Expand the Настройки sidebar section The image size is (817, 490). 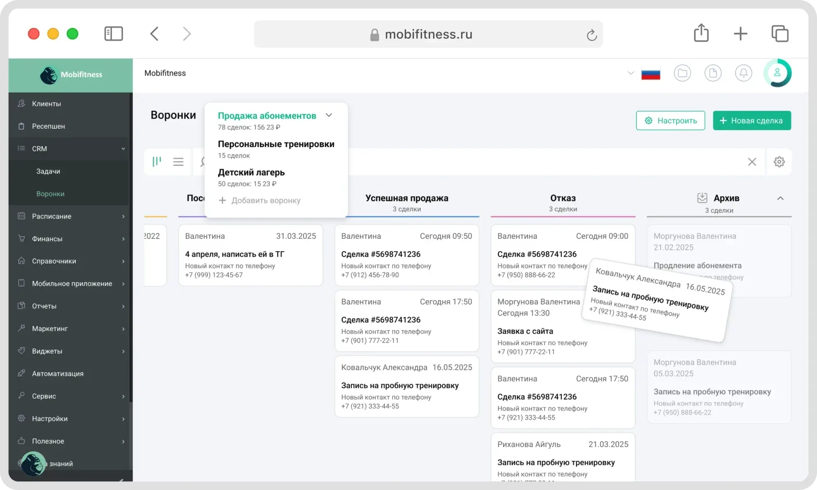coord(123,419)
